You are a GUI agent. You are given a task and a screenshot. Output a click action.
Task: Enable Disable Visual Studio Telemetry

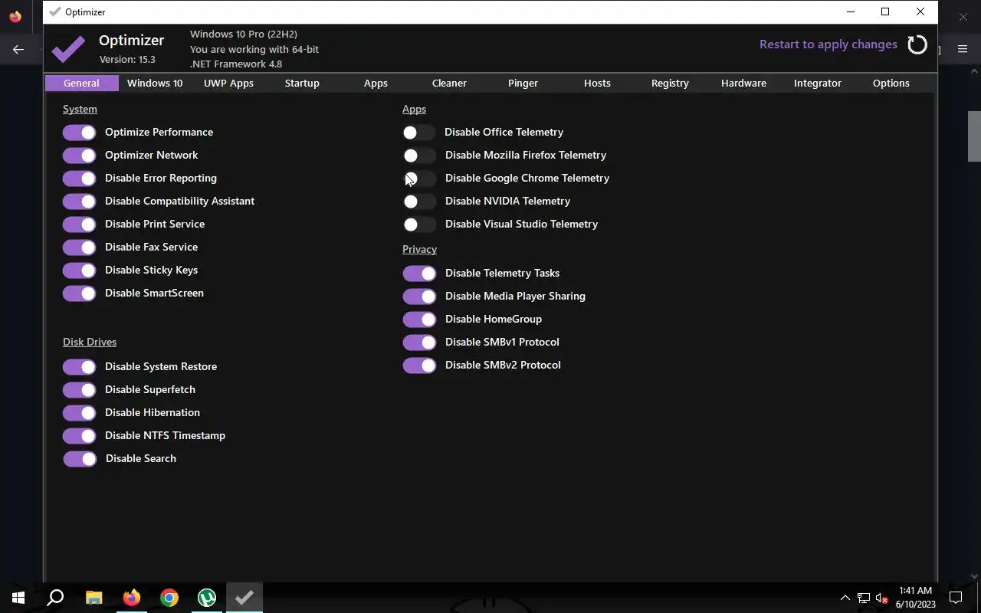click(x=419, y=225)
